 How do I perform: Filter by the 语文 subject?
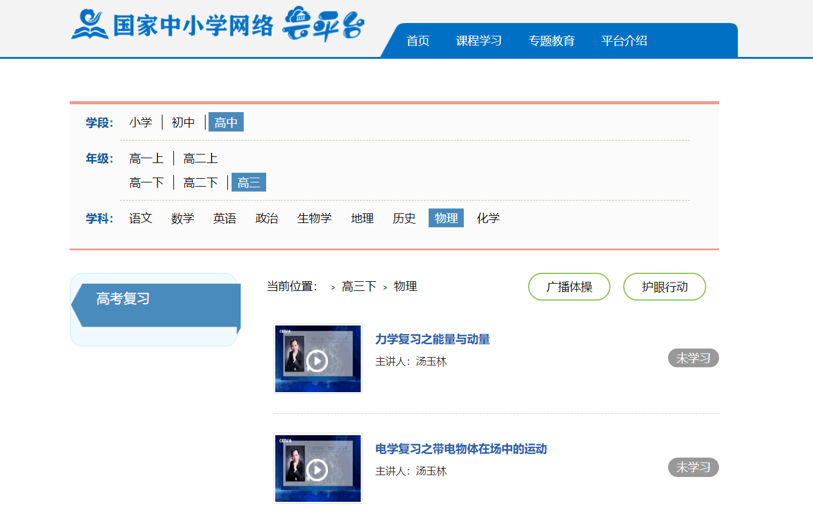click(141, 218)
